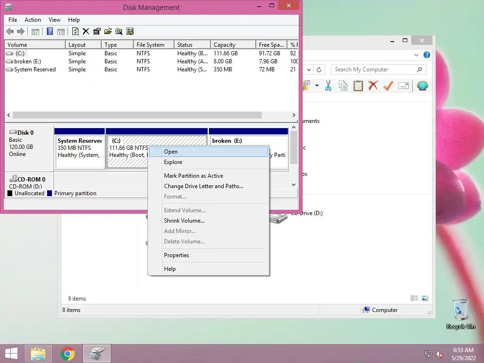Sort by the Free Space column header
The image size is (484, 363).
271,45
